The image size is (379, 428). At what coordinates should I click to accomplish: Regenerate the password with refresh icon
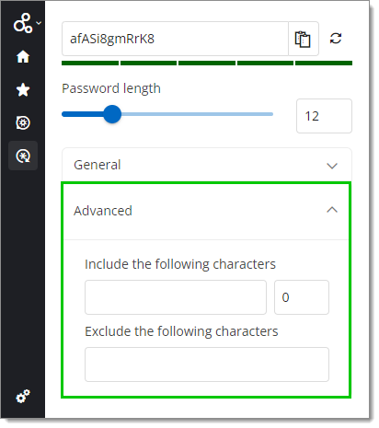(x=336, y=39)
